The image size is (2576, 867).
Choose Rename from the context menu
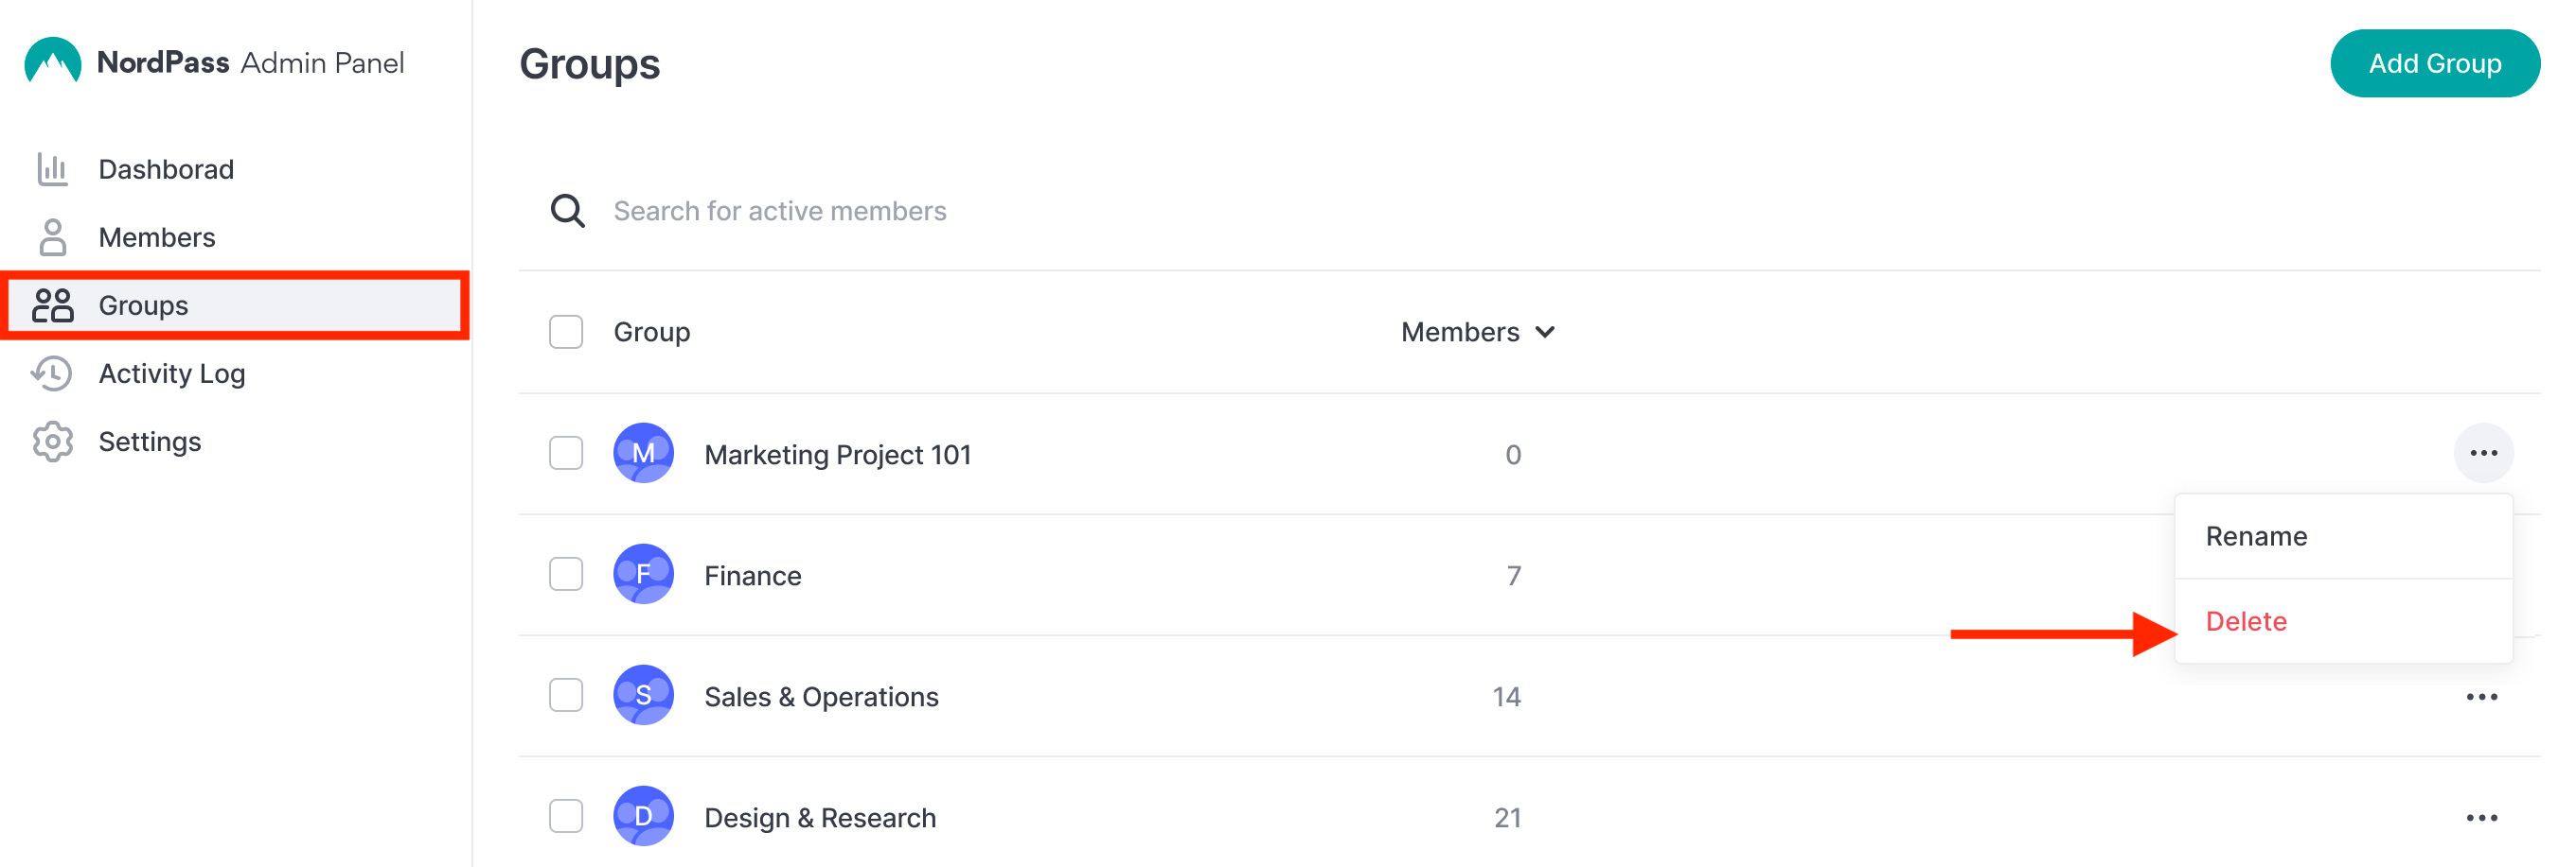pyautogui.click(x=2343, y=536)
